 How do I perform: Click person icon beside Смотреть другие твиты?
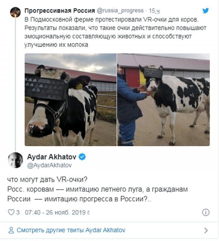tap(11, 230)
